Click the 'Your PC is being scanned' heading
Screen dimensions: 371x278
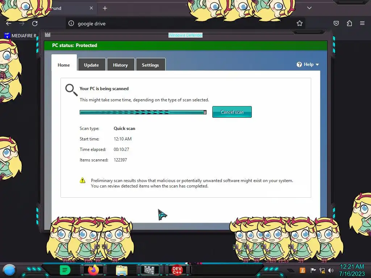[104, 88]
